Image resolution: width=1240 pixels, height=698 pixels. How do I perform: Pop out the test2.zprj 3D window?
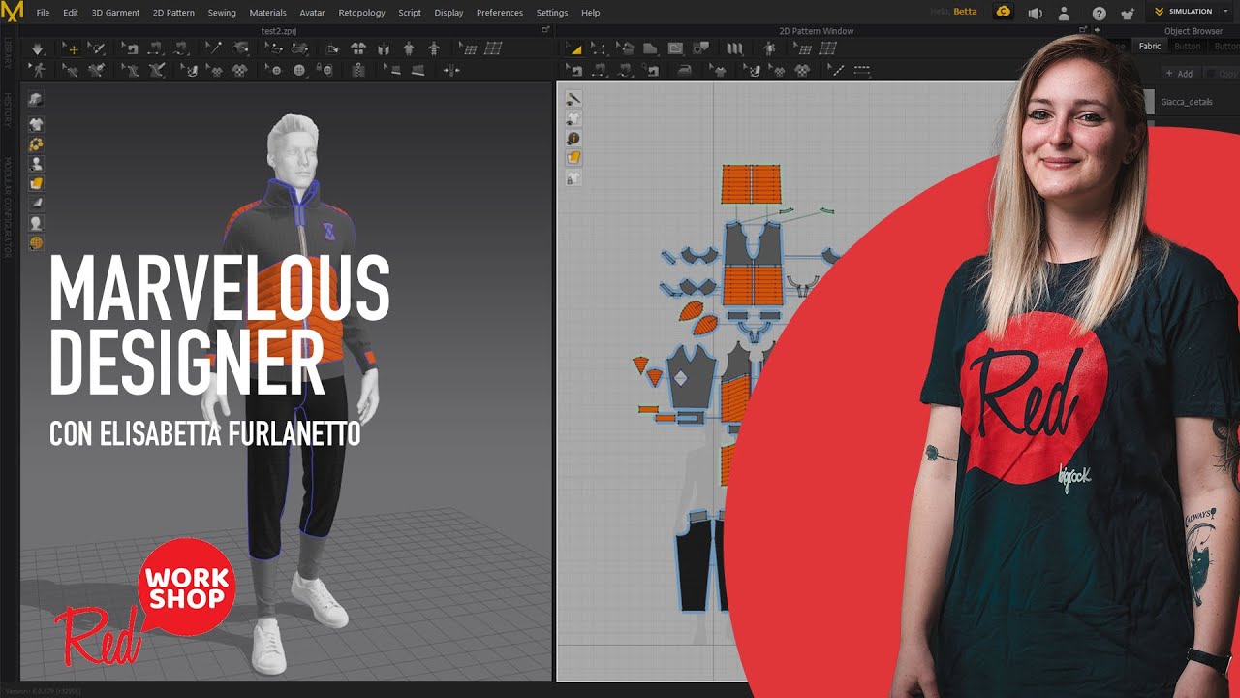tap(545, 31)
